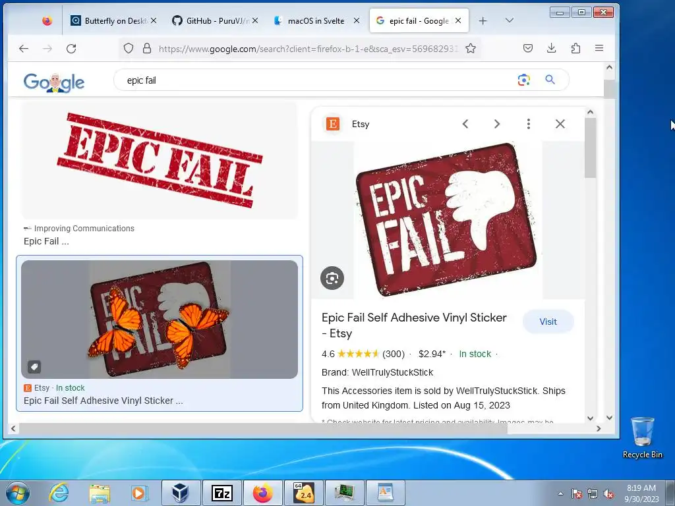Open a new tab with plus button
The image size is (675, 506).
[483, 20]
